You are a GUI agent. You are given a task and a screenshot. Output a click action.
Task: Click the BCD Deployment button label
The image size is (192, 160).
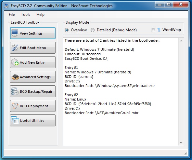tap(34, 106)
